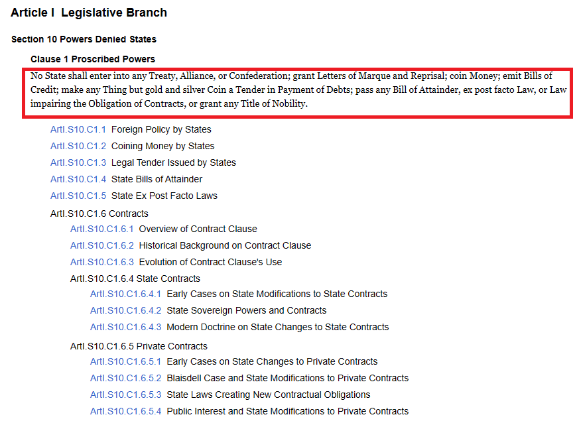Open ArtI.S10.C1.1 Foreign Policy by States
Image resolution: width=577 pixels, height=427 pixels.
tap(78, 129)
